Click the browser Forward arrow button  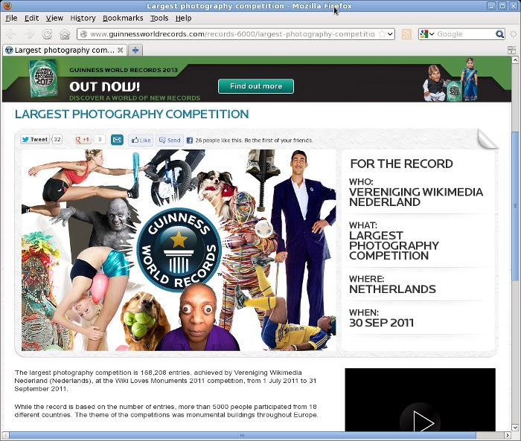pyautogui.click(x=30, y=34)
